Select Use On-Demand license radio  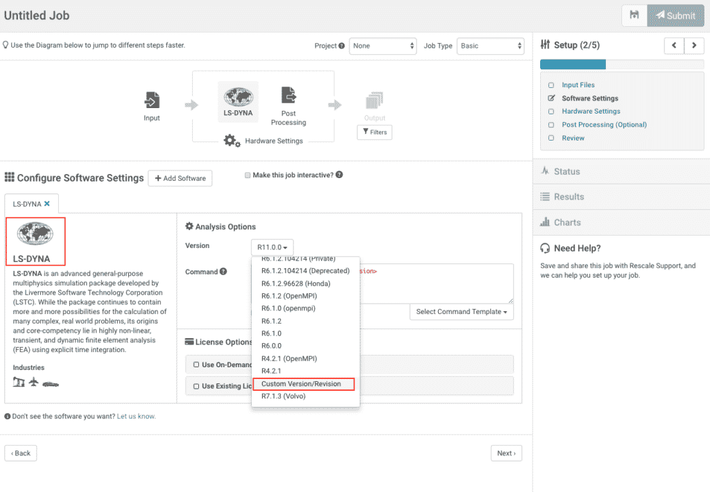196,364
